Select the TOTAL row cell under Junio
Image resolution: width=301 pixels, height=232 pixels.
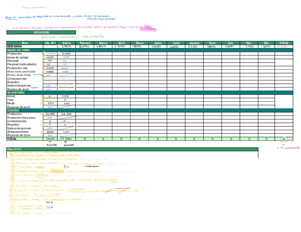[x=158, y=139]
